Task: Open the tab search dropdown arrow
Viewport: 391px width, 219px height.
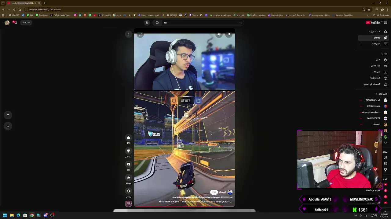Action: tap(3, 3)
